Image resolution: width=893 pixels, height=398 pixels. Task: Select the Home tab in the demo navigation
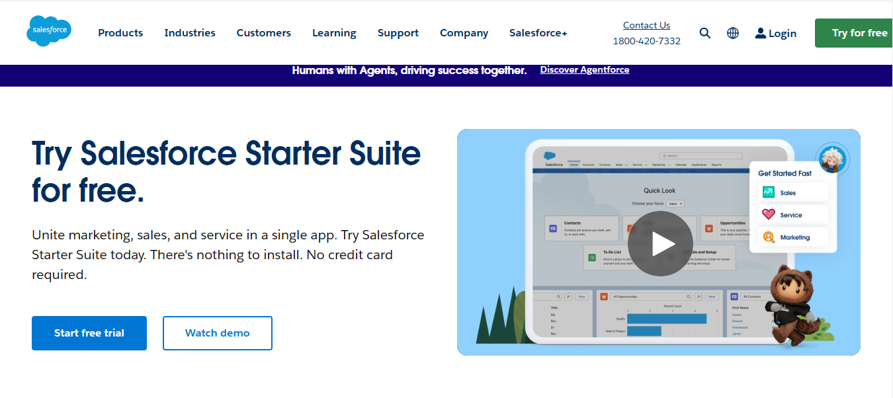[574, 163]
